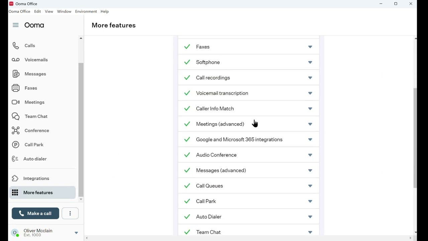
Task: Click the green checkmark beside Audio Conference
Action: (187, 155)
